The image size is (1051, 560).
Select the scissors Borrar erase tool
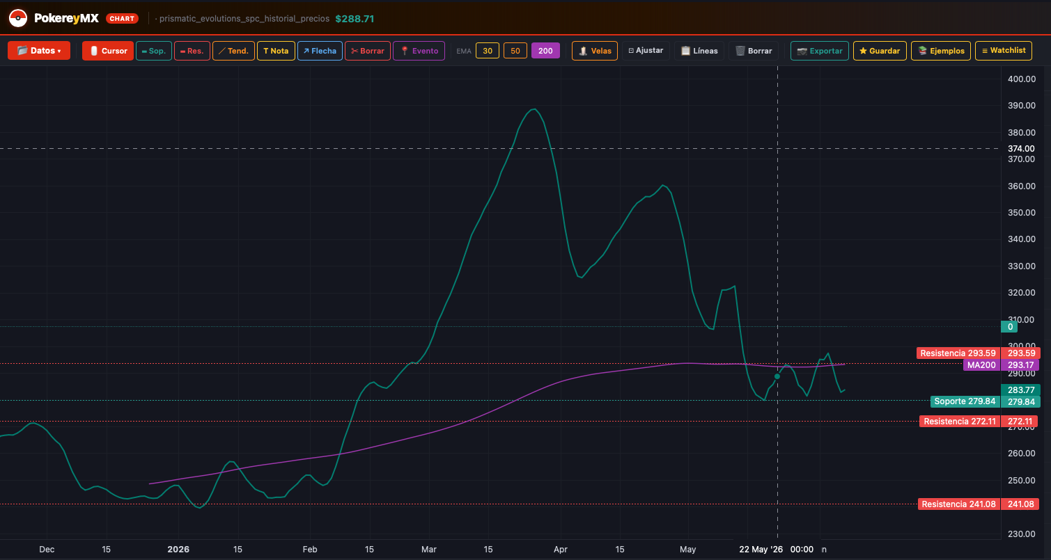tap(368, 51)
